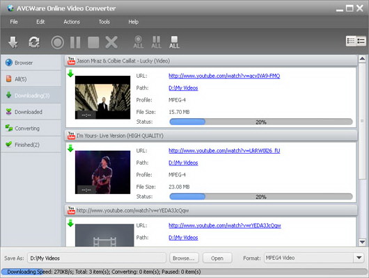Open the Edit menu
The height and width of the screenshot is (278, 369).
tap(40, 22)
